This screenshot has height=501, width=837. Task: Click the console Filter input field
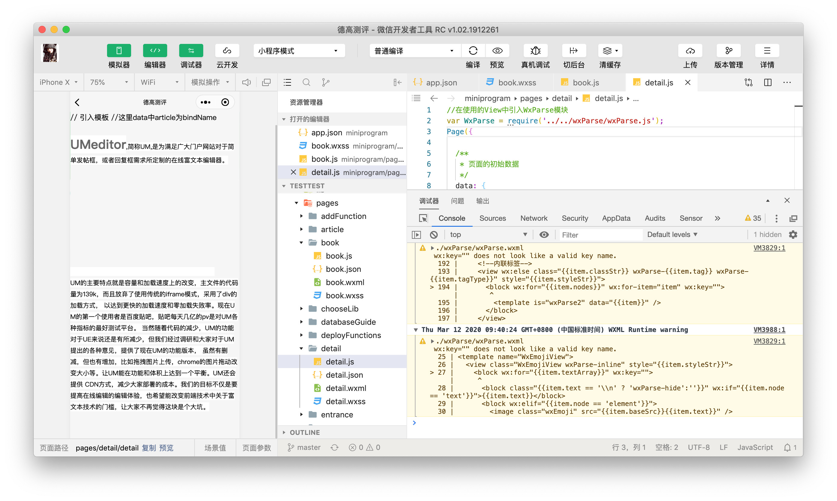point(601,235)
